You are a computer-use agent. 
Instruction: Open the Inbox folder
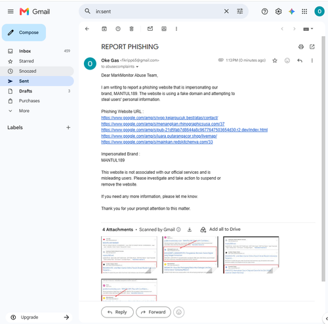37,51
